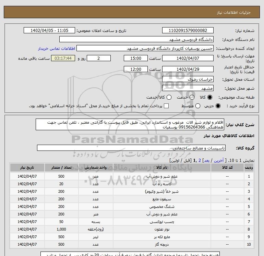The height and width of the screenshot is (256, 264).
Task: Click the شرح کلی نیاز description box
Action: pyautogui.click(x=130, y=124)
